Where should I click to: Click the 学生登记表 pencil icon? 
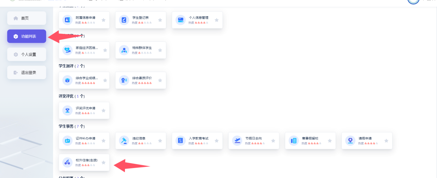click(x=124, y=20)
